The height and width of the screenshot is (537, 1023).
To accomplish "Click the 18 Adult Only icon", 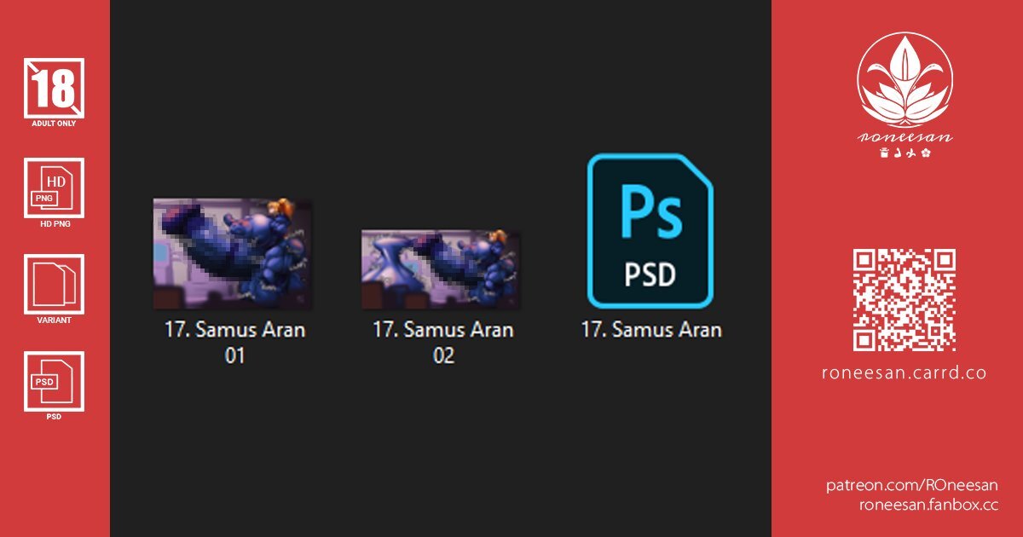I will pyautogui.click(x=55, y=88).
